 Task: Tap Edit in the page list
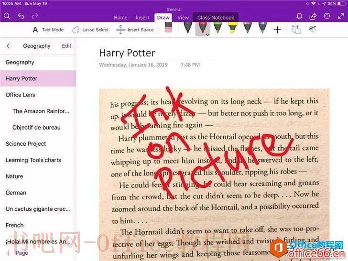[x=66, y=46]
